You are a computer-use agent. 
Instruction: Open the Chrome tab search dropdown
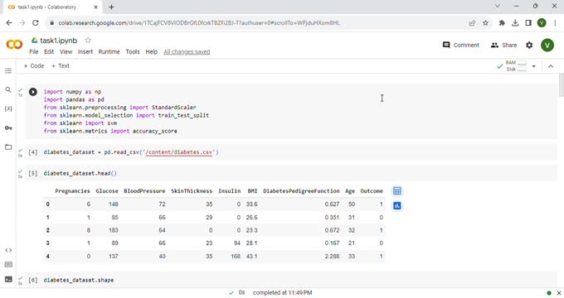pos(498,6)
